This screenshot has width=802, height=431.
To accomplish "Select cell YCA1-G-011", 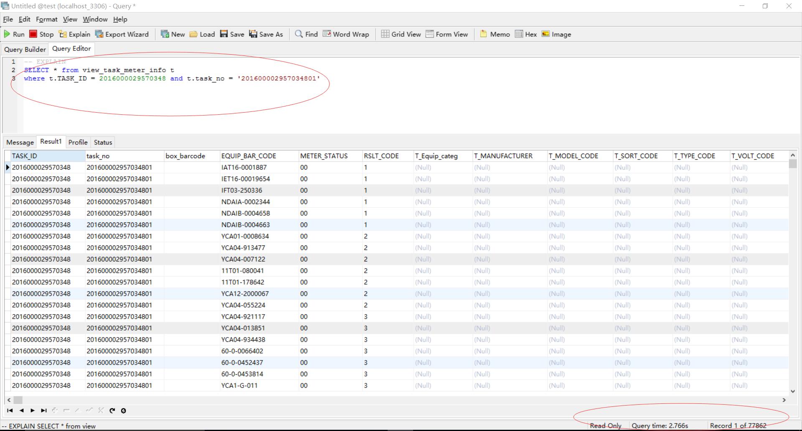I will 259,386.
